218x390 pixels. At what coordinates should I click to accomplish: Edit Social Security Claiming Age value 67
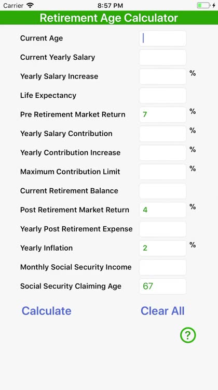[162, 287]
